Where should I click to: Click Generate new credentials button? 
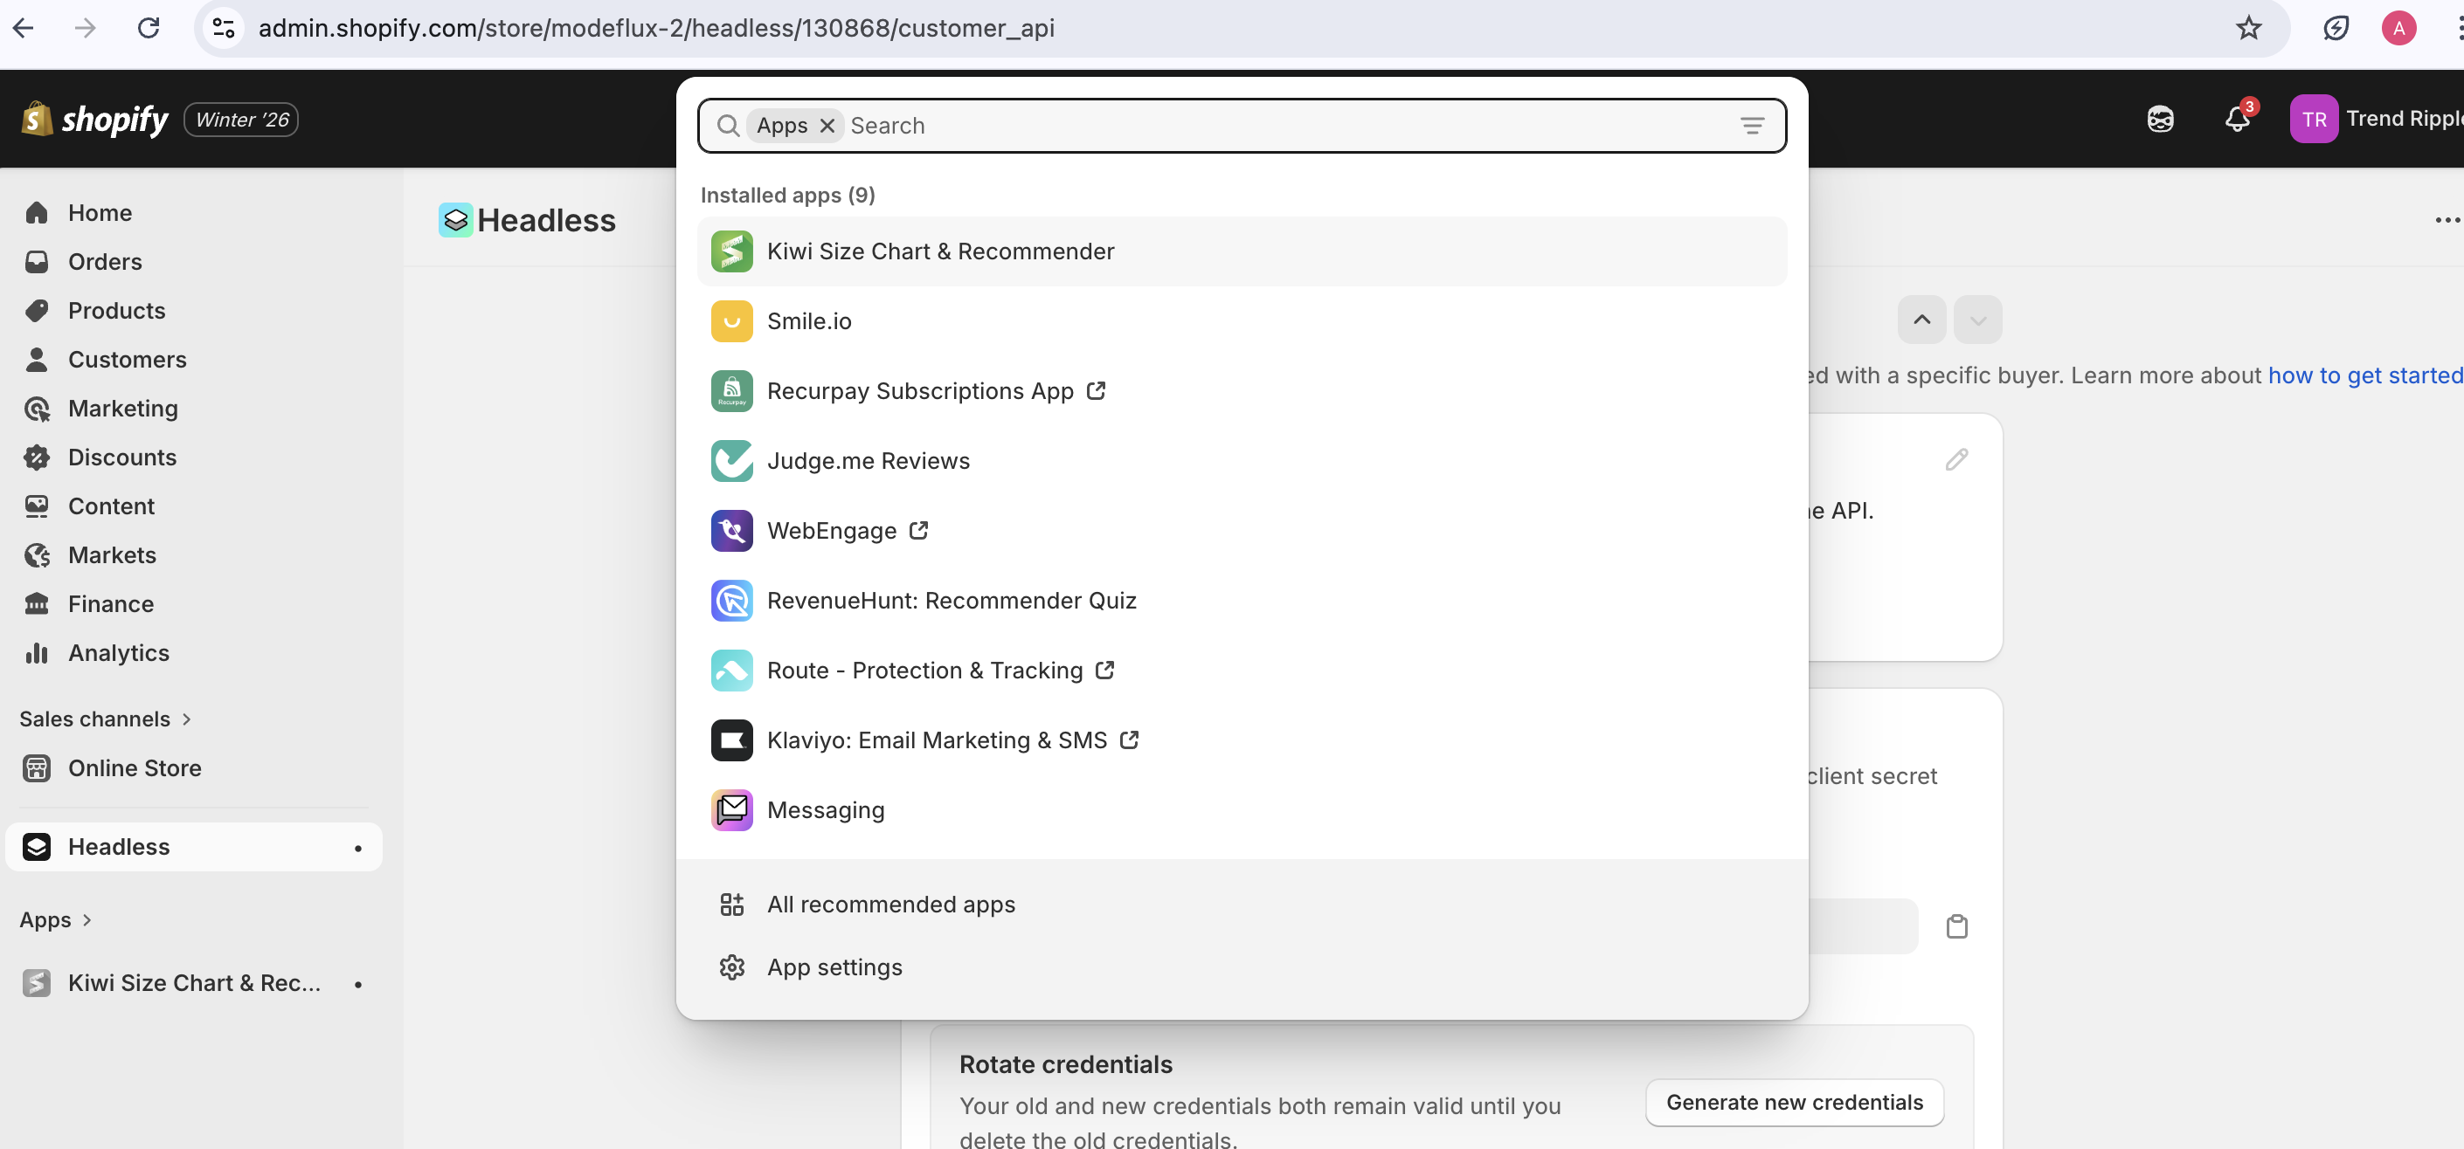pos(1794,1102)
